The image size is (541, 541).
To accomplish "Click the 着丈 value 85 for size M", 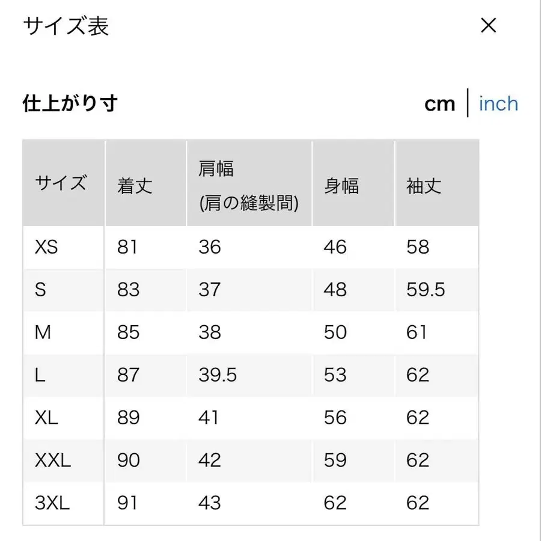I will tap(127, 332).
